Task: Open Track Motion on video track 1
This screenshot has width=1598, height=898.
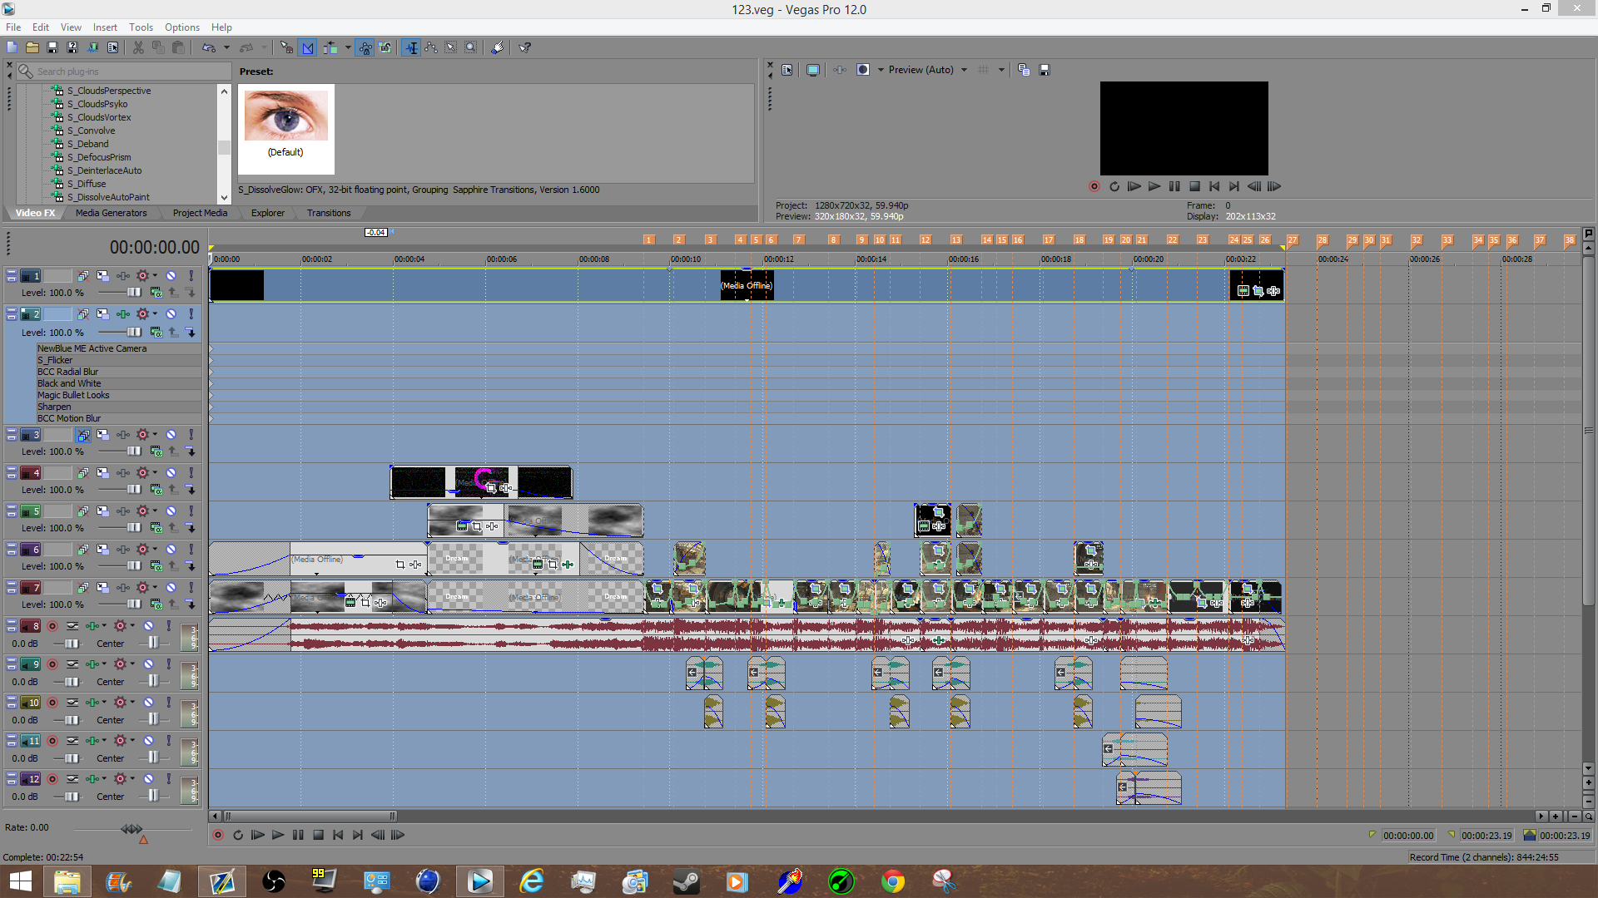Action: 102,276
